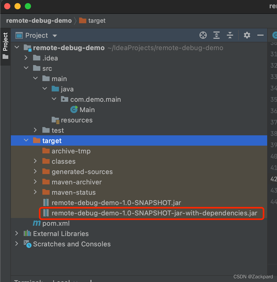Expand Scratches and Consoles chevron
Image resolution: width=277 pixels, height=282 pixels.
[x=17, y=244]
